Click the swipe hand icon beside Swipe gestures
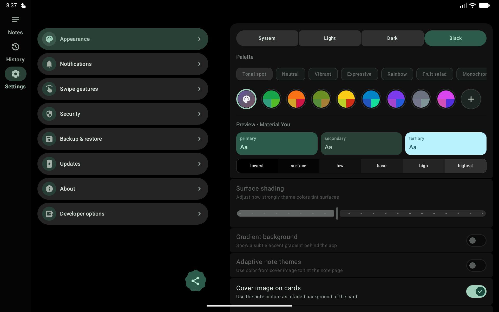This screenshot has height=312, width=499. pos(49,89)
